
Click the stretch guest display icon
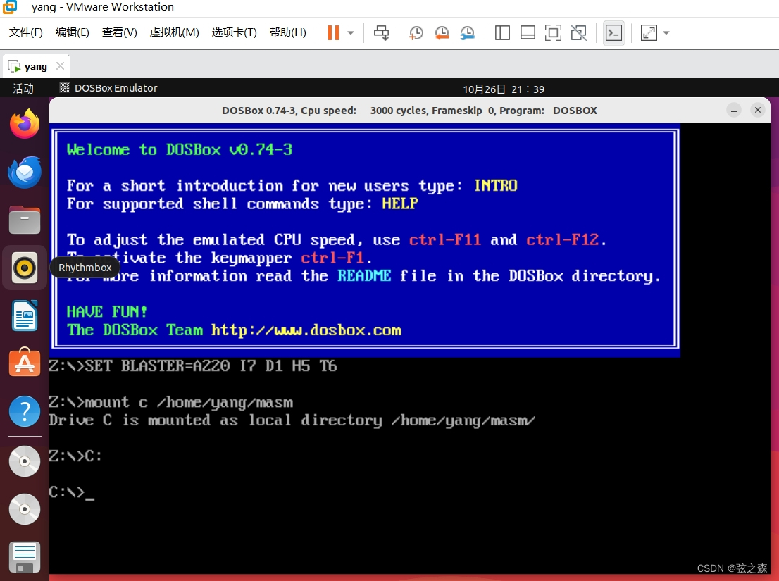[x=649, y=33]
